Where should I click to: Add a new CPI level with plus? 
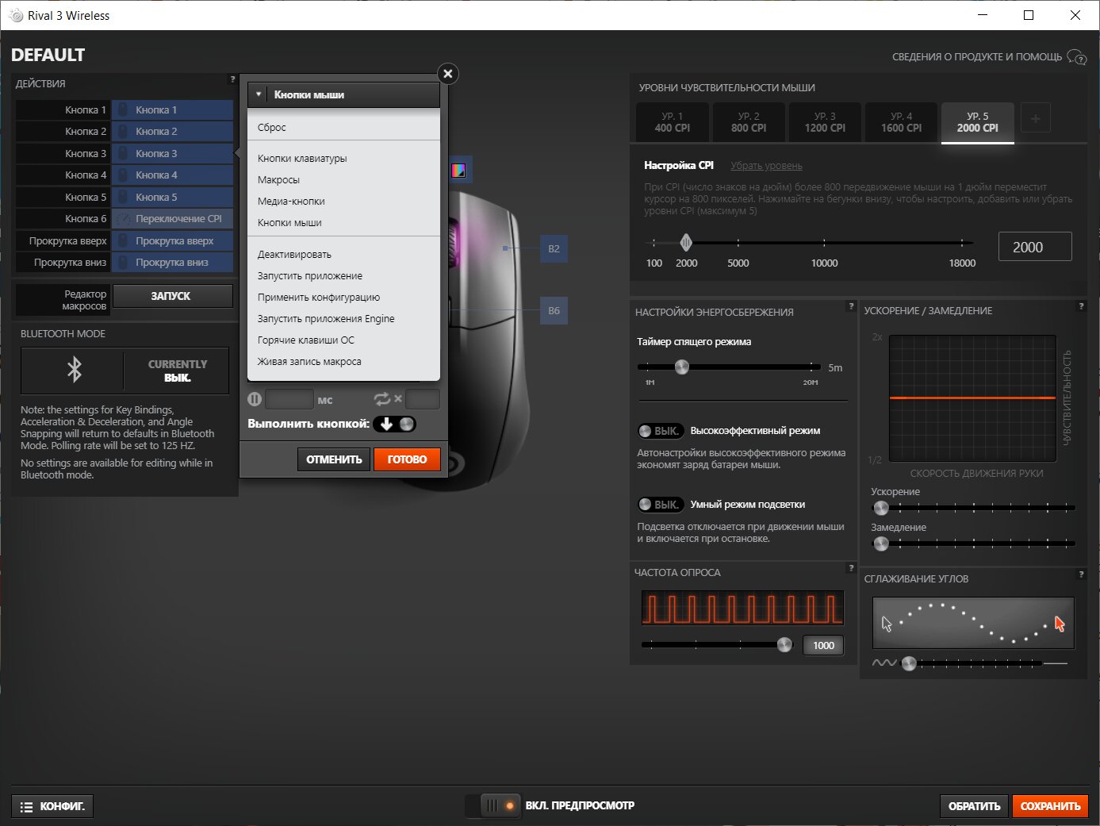(1035, 119)
